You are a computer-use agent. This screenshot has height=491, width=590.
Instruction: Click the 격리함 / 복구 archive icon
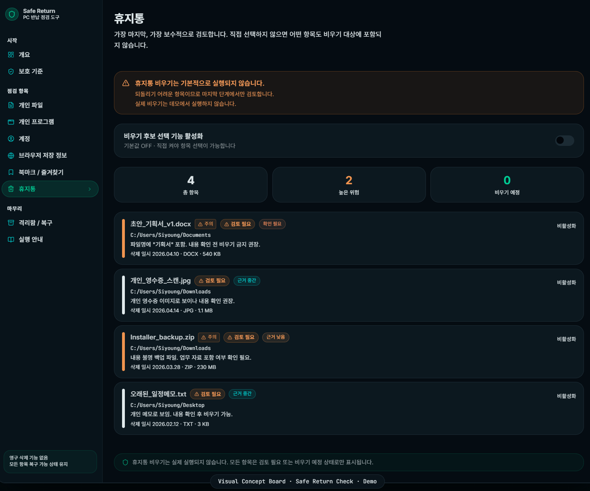pos(11,223)
